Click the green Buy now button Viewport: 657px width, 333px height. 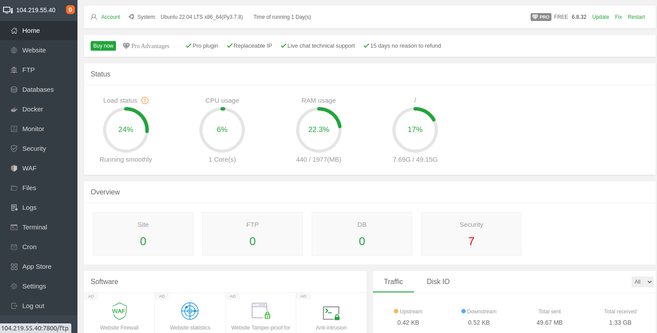coord(103,46)
